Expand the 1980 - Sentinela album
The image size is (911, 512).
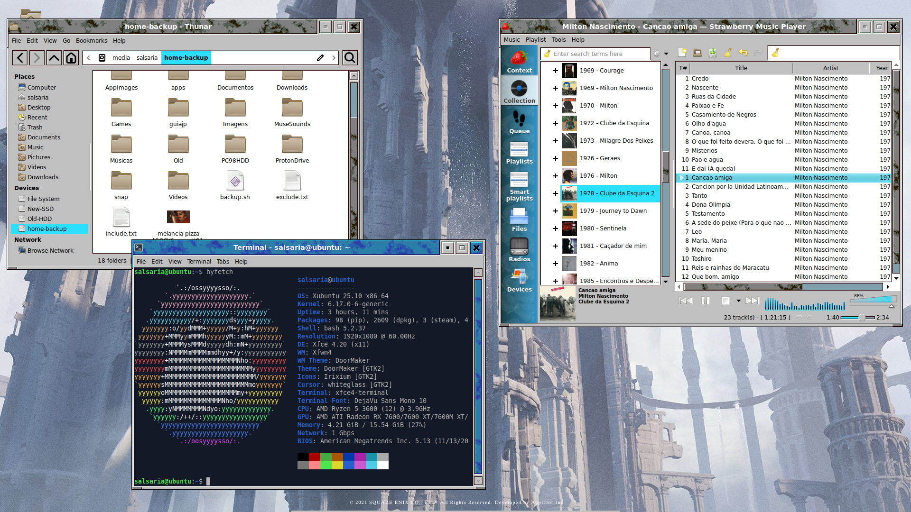point(555,229)
